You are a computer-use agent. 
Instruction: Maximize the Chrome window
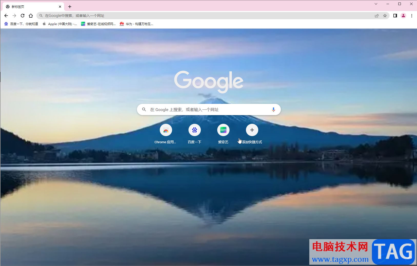coord(400,4)
